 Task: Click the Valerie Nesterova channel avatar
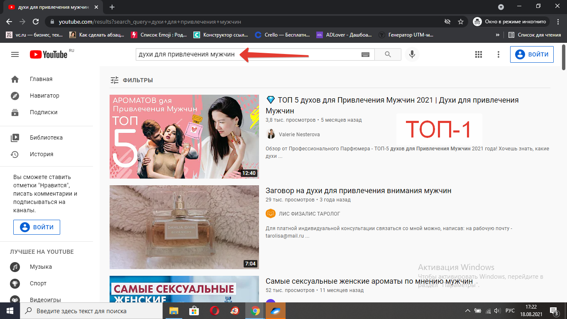271,134
